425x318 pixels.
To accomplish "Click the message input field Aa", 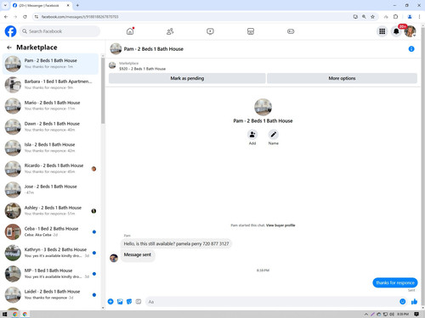I will point(272,302).
